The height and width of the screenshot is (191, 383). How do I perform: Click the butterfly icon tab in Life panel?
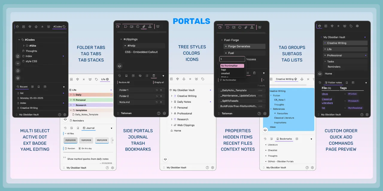click(x=90, y=79)
